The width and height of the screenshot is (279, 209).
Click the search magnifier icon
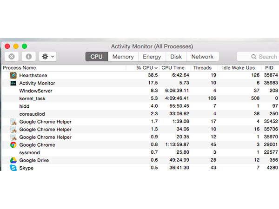click(x=254, y=57)
